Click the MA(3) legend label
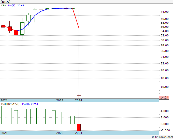This screenshot has height=139, width=173. (x=12, y=6)
